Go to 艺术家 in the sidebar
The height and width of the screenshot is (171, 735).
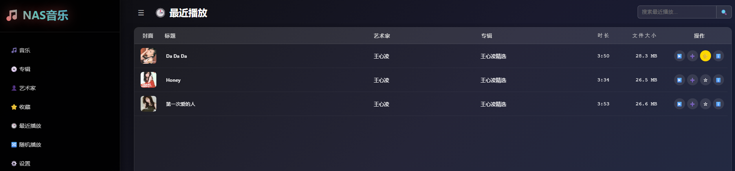click(x=27, y=88)
